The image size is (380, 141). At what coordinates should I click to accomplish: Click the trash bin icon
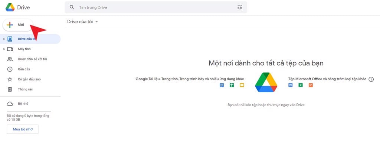pos(10,89)
